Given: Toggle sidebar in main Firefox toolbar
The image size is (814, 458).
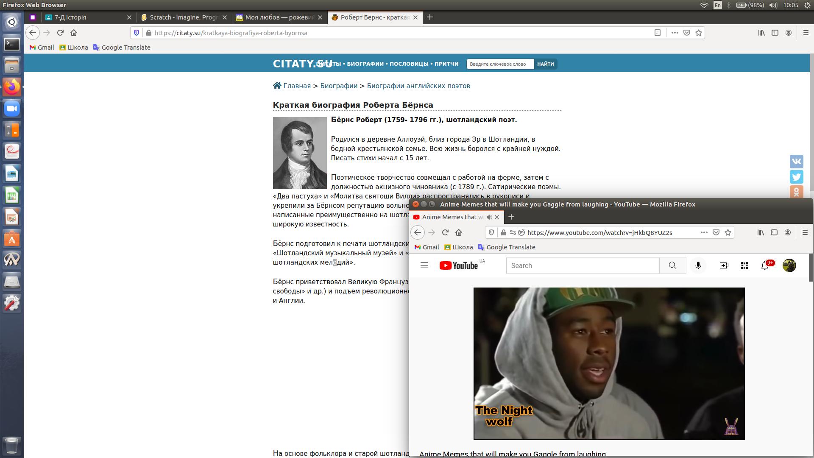Looking at the screenshot, I should click(775, 33).
